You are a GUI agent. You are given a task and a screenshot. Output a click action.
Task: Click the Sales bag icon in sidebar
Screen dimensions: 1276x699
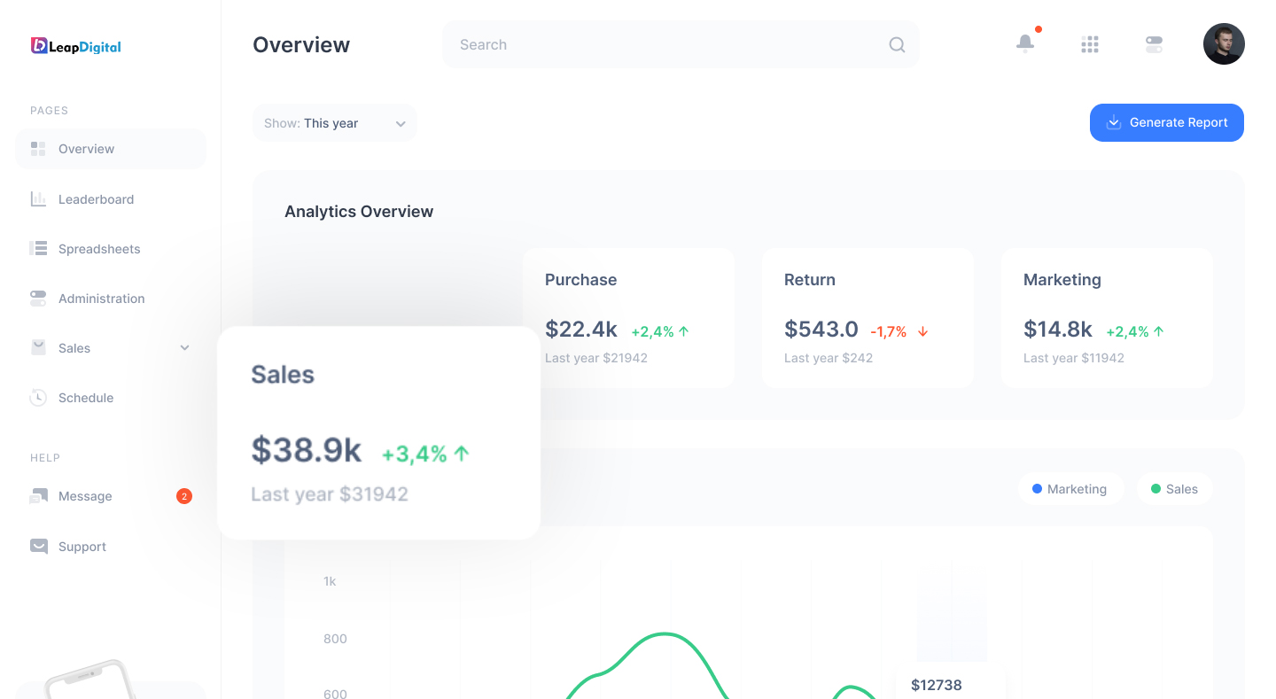tap(38, 347)
